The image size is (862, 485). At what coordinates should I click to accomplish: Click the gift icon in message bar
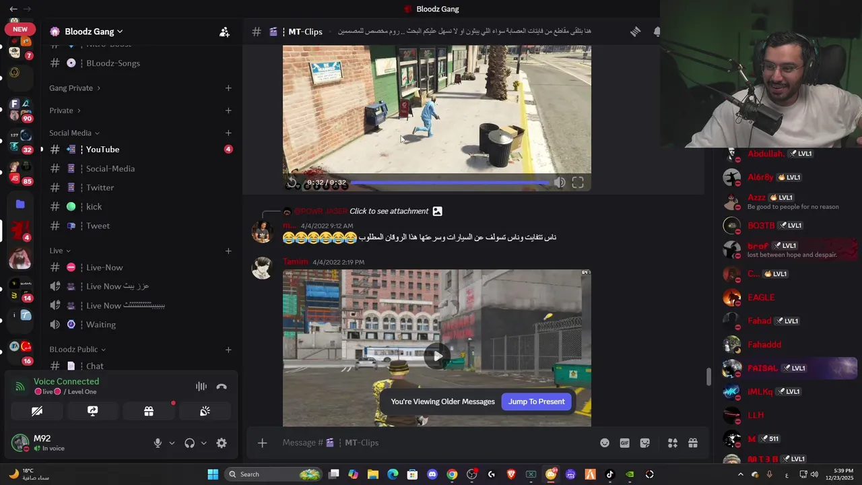pos(692,443)
